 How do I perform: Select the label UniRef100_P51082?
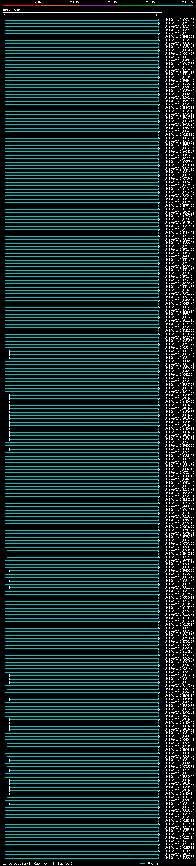pyautogui.click(x=179, y=155)
